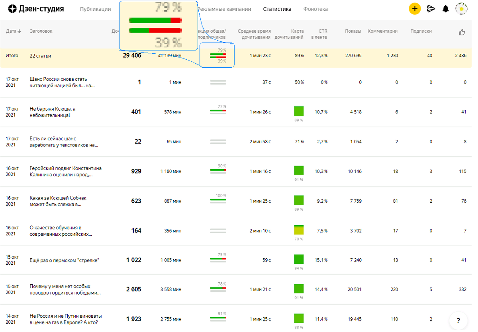
Task: Open article 'О качестве обучения в современных российских'
Action: (61, 231)
